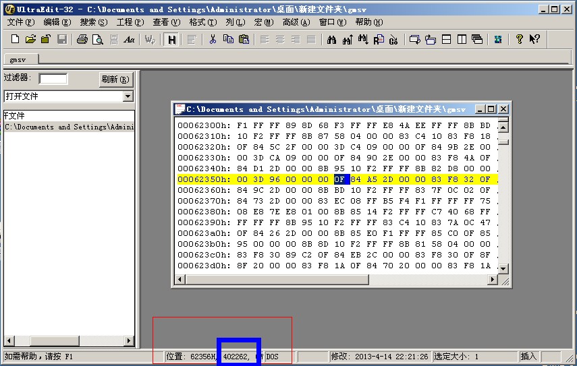The height and width of the screenshot is (366, 577).
Task: Click the open file folder icon
Action: (x=30, y=39)
